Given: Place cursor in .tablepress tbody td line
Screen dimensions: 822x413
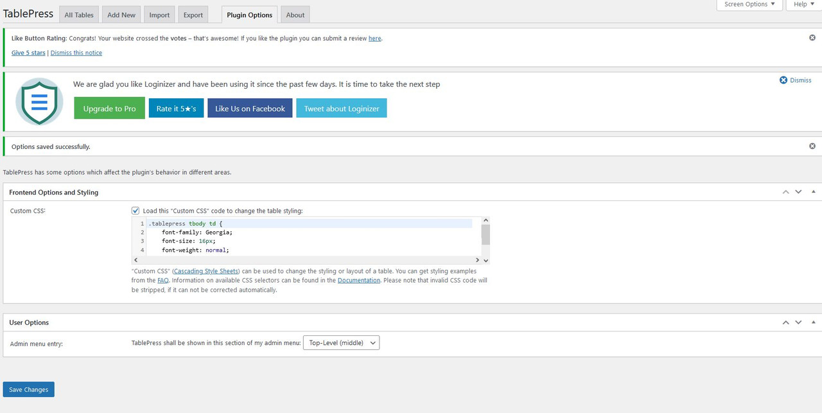Looking at the screenshot, I should (310, 224).
